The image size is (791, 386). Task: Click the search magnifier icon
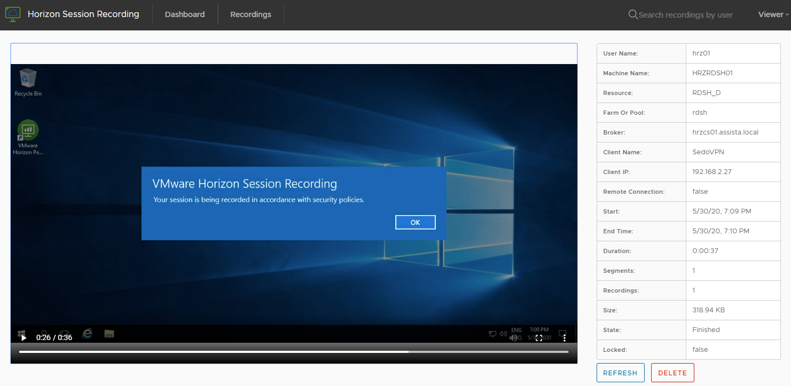[633, 14]
